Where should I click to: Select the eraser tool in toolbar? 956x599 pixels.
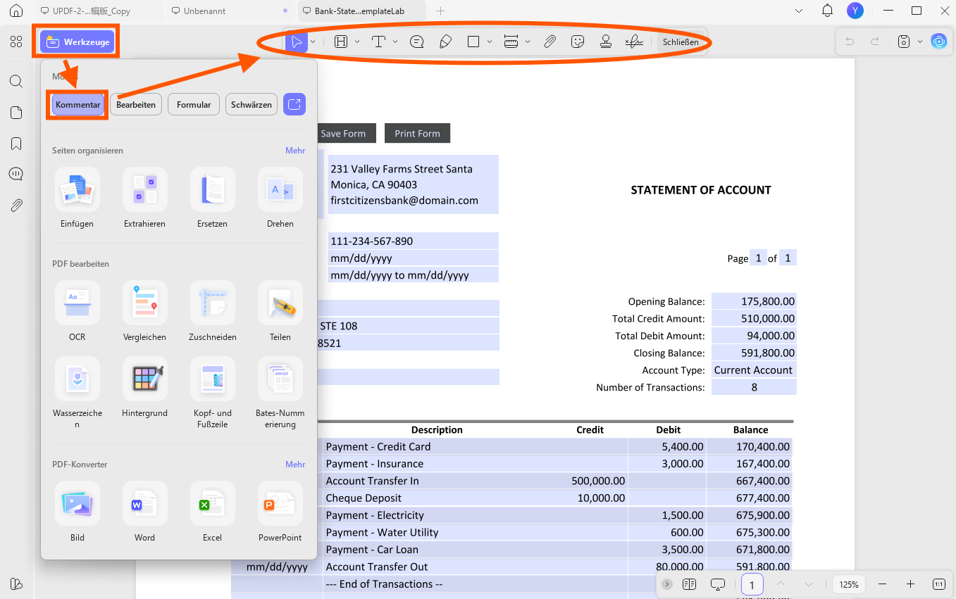pyautogui.click(x=445, y=42)
